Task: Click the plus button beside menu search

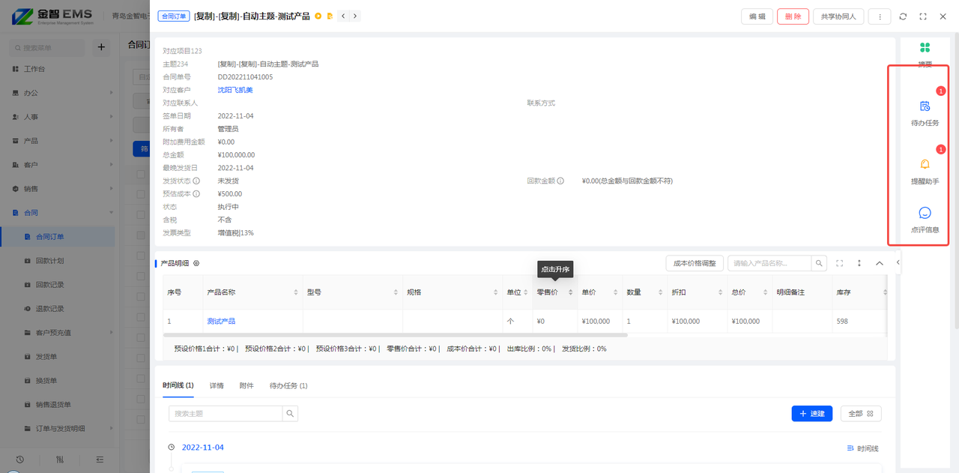Action: pos(101,47)
